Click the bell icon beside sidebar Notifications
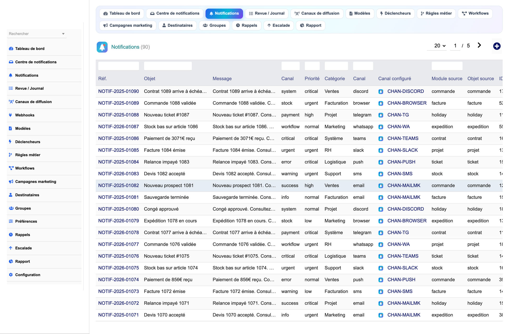 [11, 75]
